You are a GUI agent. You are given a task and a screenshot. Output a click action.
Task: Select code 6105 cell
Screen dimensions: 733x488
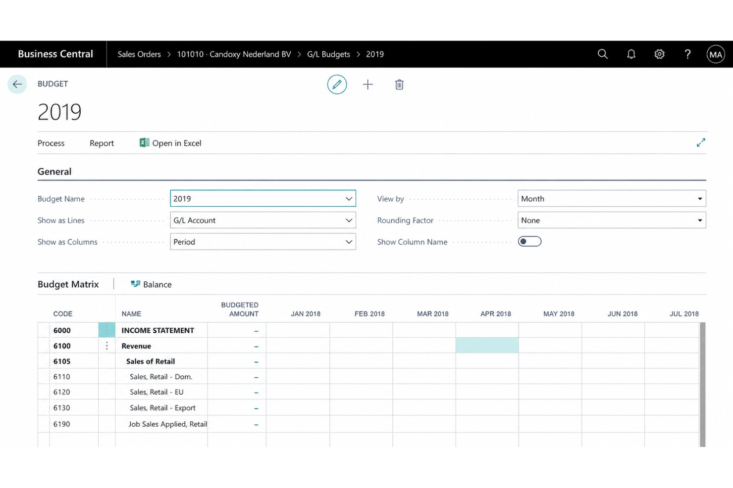point(74,361)
